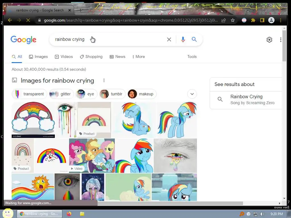
Task: Click the Start button smiley
Action: pyautogui.click(x=8, y=213)
